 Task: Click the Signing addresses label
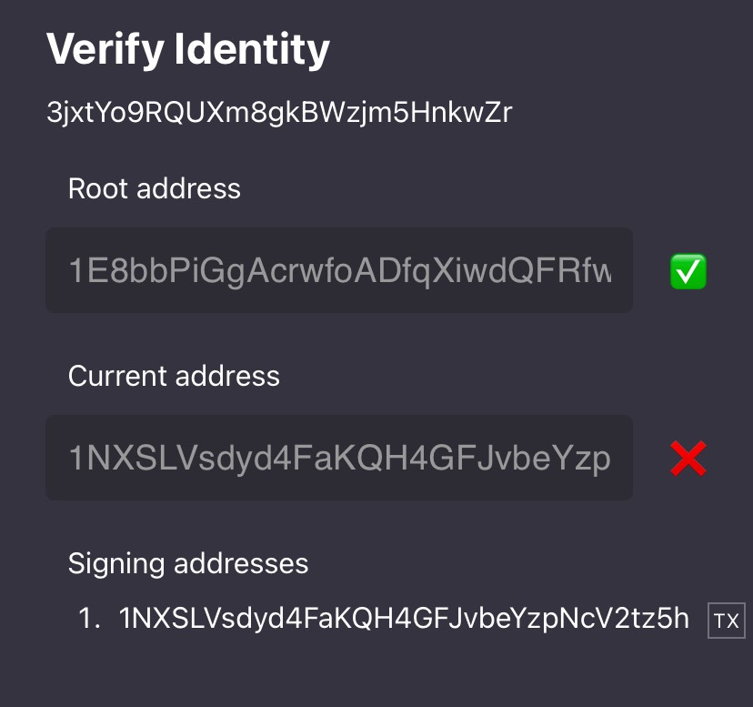[x=188, y=563]
